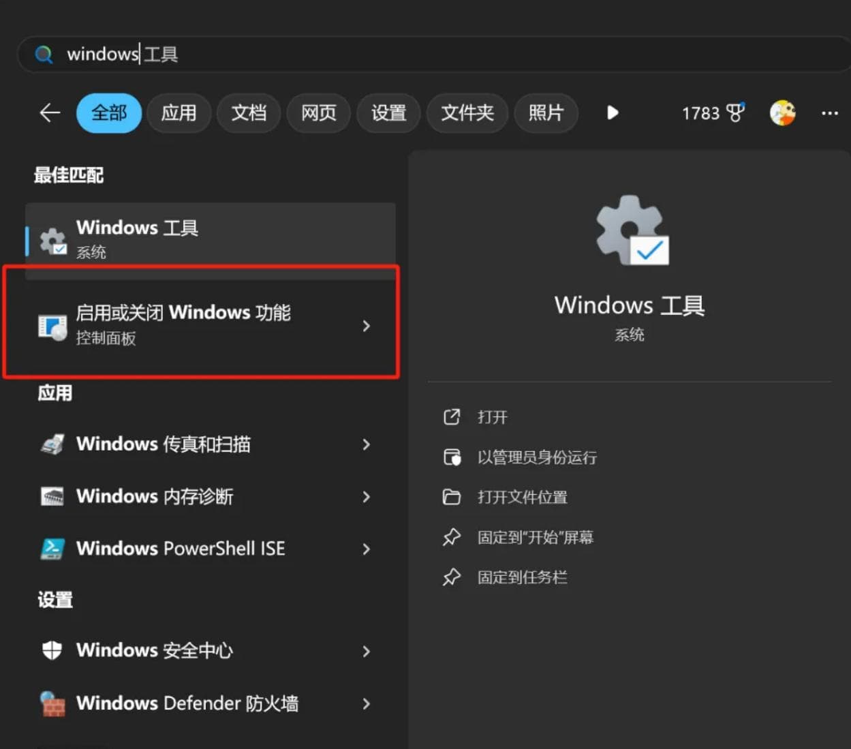
Task: Choose 以管理员身份运行 action
Action: [537, 457]
